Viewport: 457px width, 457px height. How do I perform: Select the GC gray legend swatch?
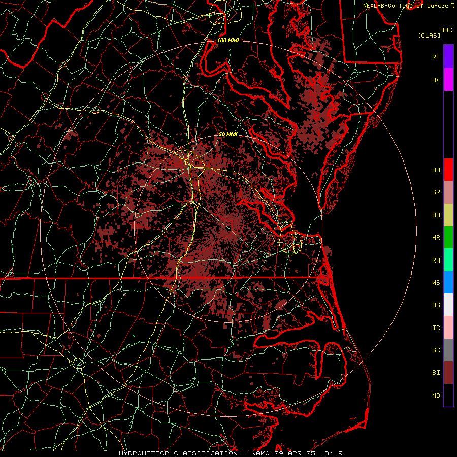click(x=448, y=350)
